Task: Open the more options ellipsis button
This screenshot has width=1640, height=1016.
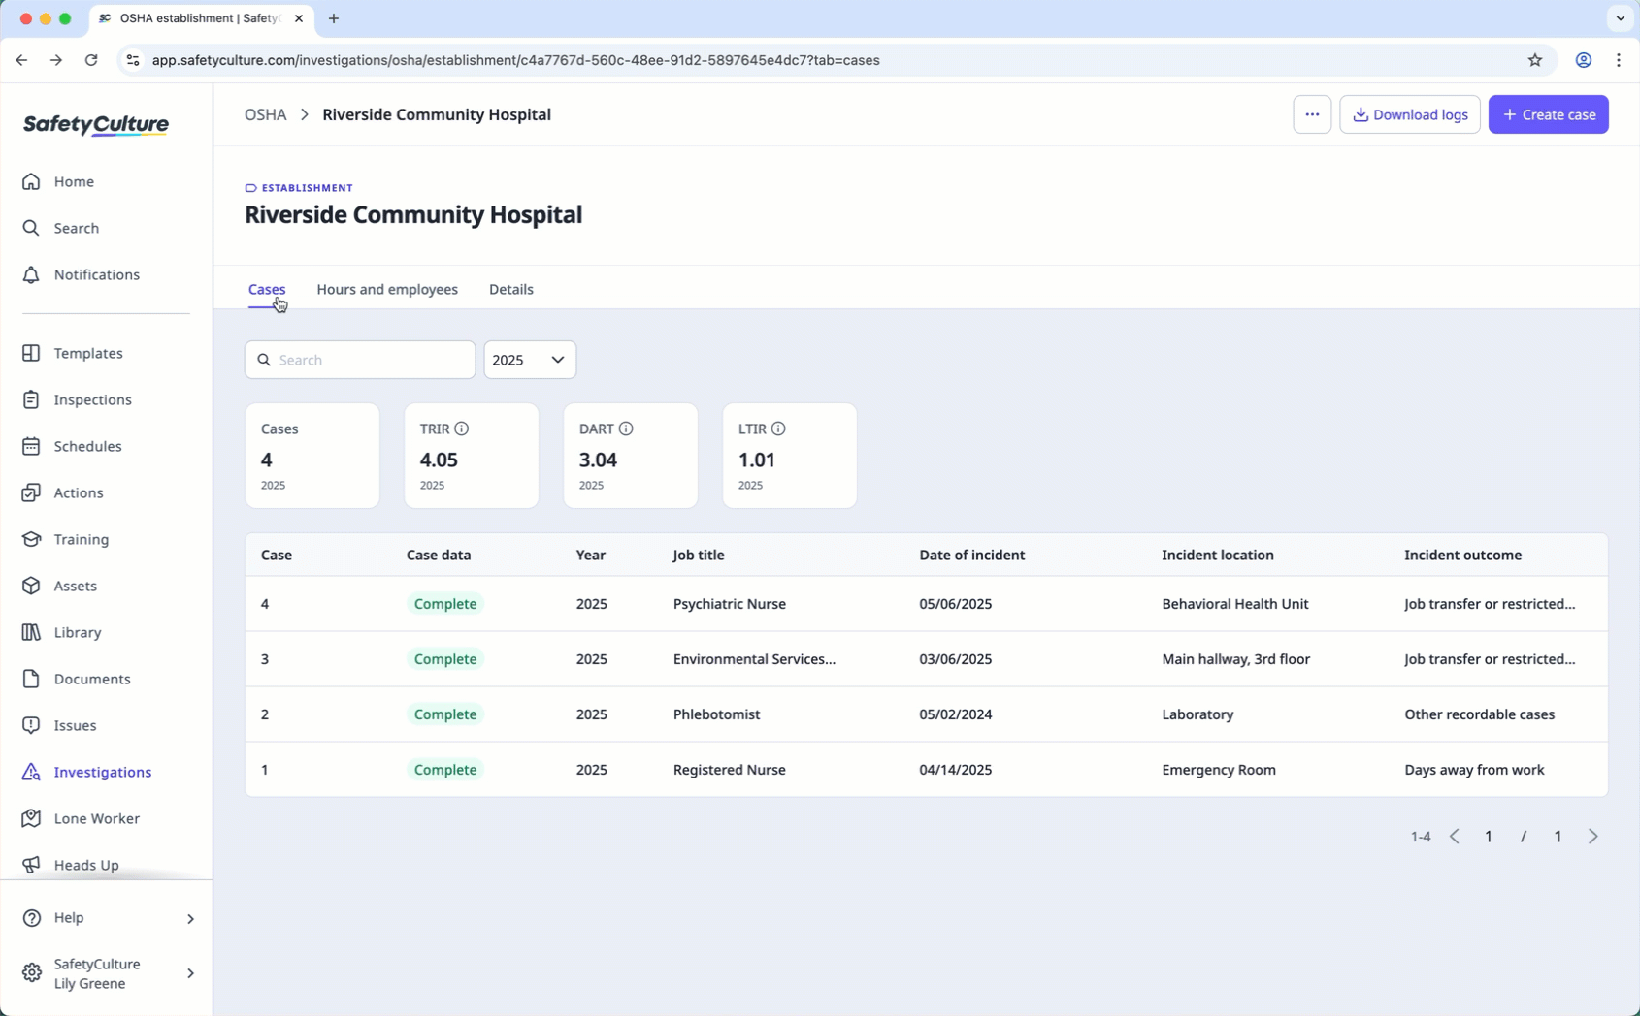Action: point(1312,114)
